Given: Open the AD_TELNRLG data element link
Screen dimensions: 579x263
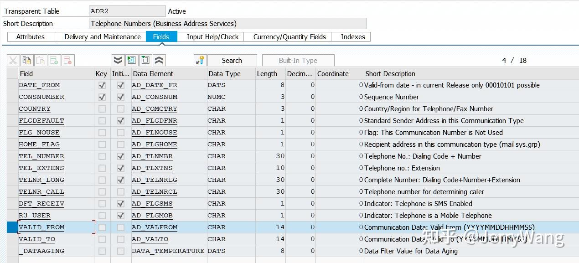Looking at the screenshot, I should [x=155, y=180].
